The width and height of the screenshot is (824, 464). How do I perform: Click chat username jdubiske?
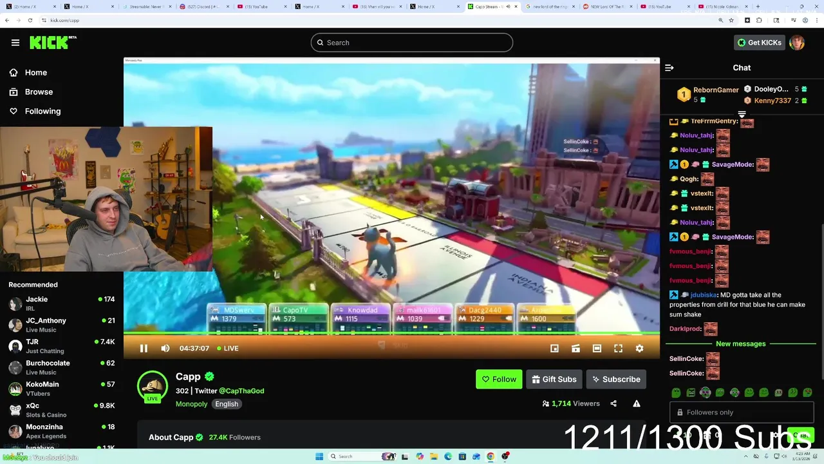(x=704, y=295)
